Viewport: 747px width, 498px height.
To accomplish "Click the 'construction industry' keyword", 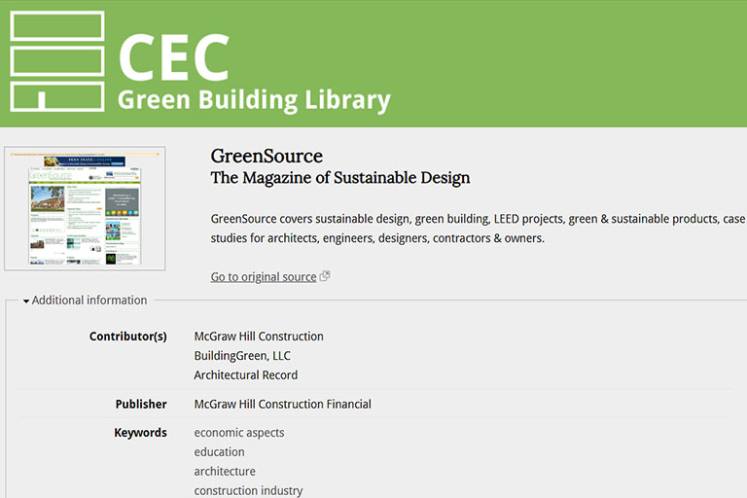I will click(x=248, y=490).
